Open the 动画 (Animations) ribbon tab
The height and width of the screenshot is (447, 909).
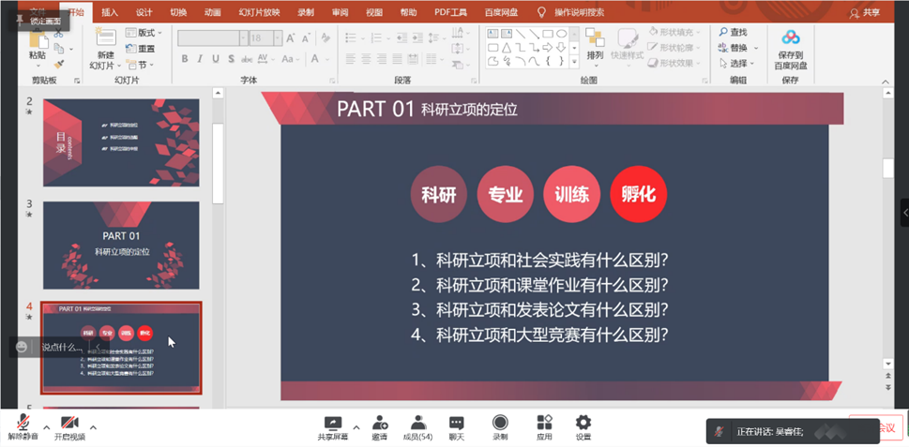click(x=213, y=12)
